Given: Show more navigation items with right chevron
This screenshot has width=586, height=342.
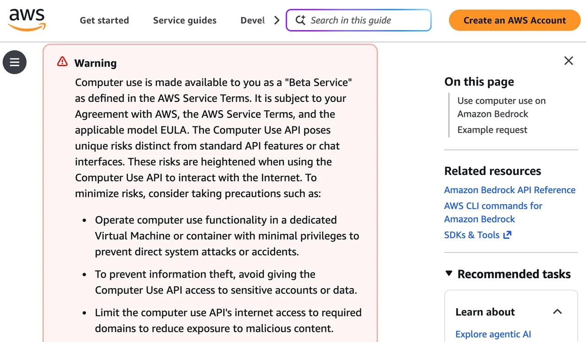Looking at the screenshot, I should [x=277, y=20].
